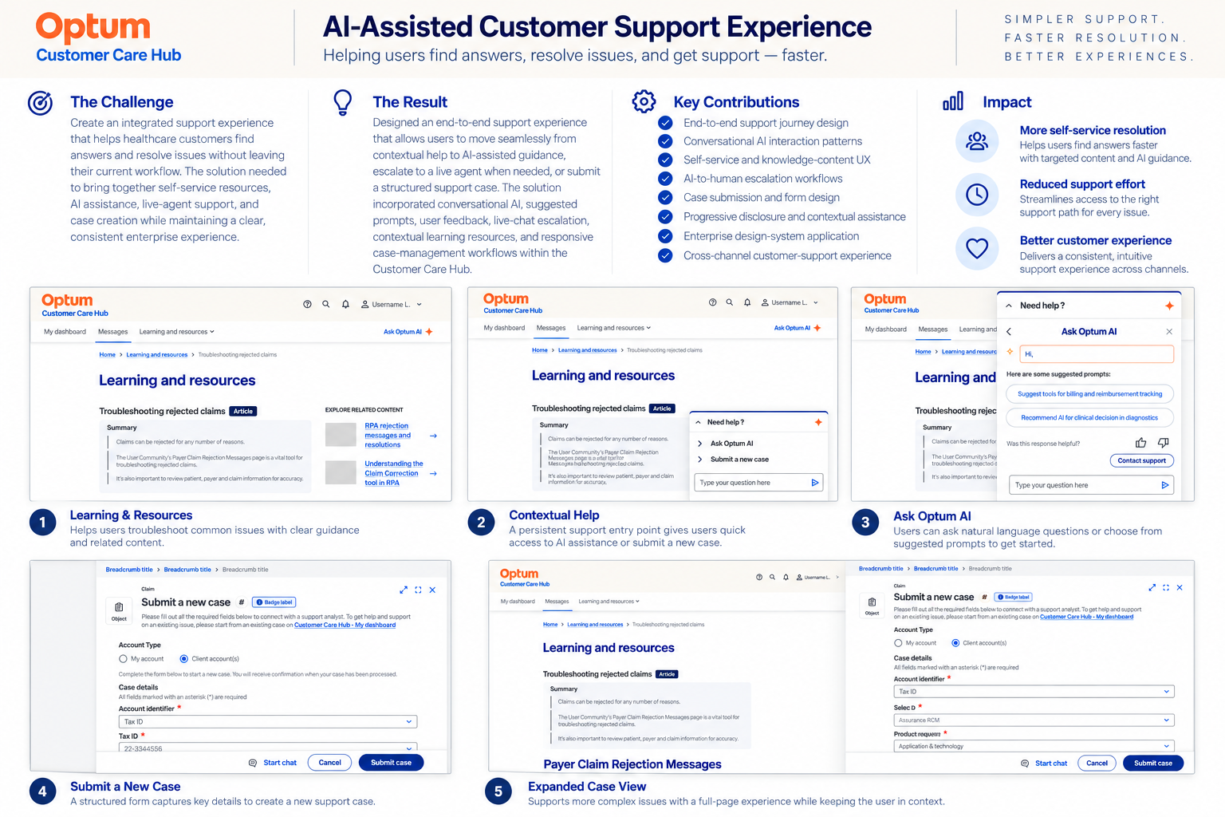Open the Username L. menu in the Contextual Help mockup
This screenshot has height=817, width=1225.
tap(790, 302)
